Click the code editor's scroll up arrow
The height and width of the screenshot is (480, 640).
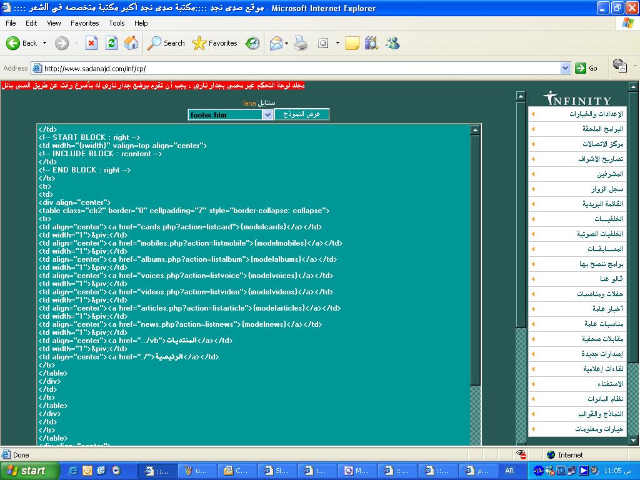click(475, 130)
